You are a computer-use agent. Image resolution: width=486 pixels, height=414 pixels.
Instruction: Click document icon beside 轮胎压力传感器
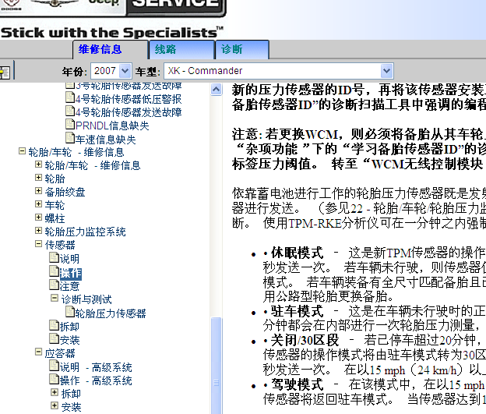(x=70, y=312)
